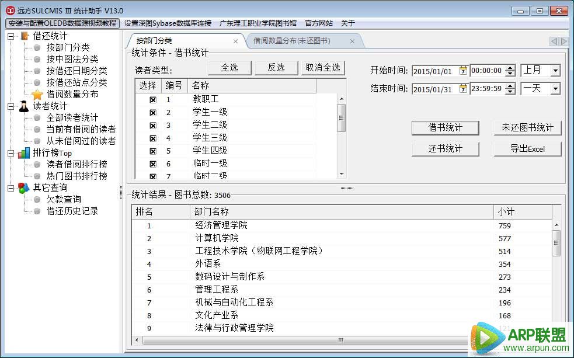Viewport: 574px width, 358px height.
Task: Click the grey bullet beside 当前有借阅的读者
Action: [x=37, y=129]
